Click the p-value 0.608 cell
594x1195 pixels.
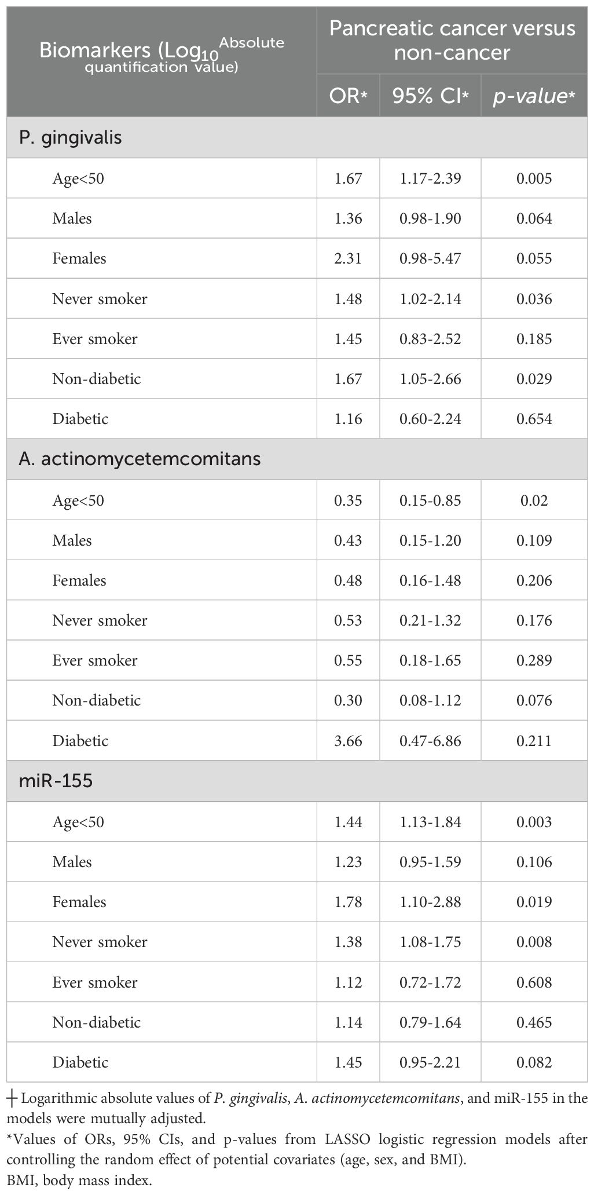534,982
